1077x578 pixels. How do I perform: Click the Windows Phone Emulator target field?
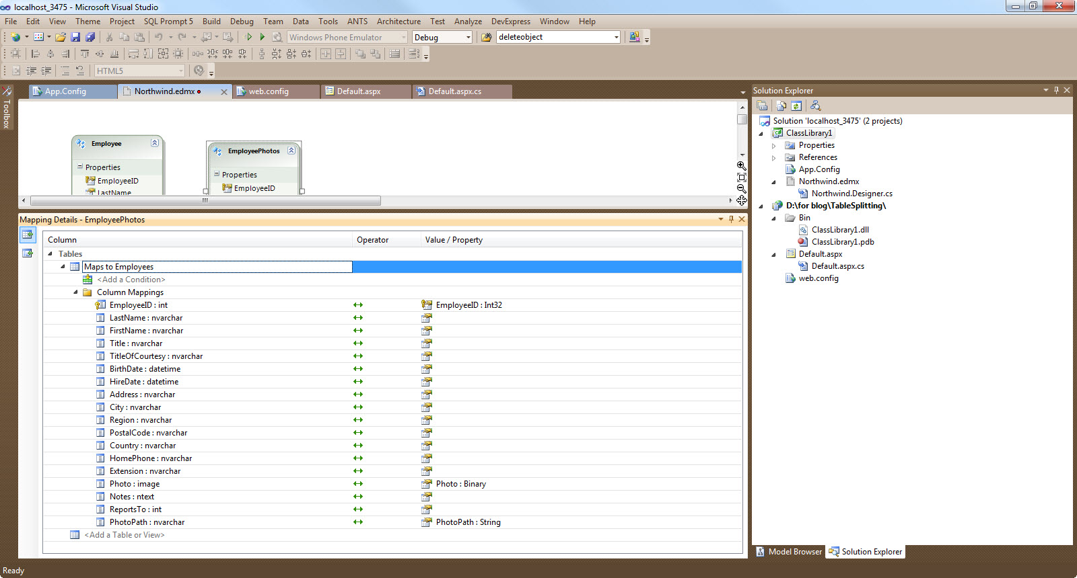coord(347,38)
